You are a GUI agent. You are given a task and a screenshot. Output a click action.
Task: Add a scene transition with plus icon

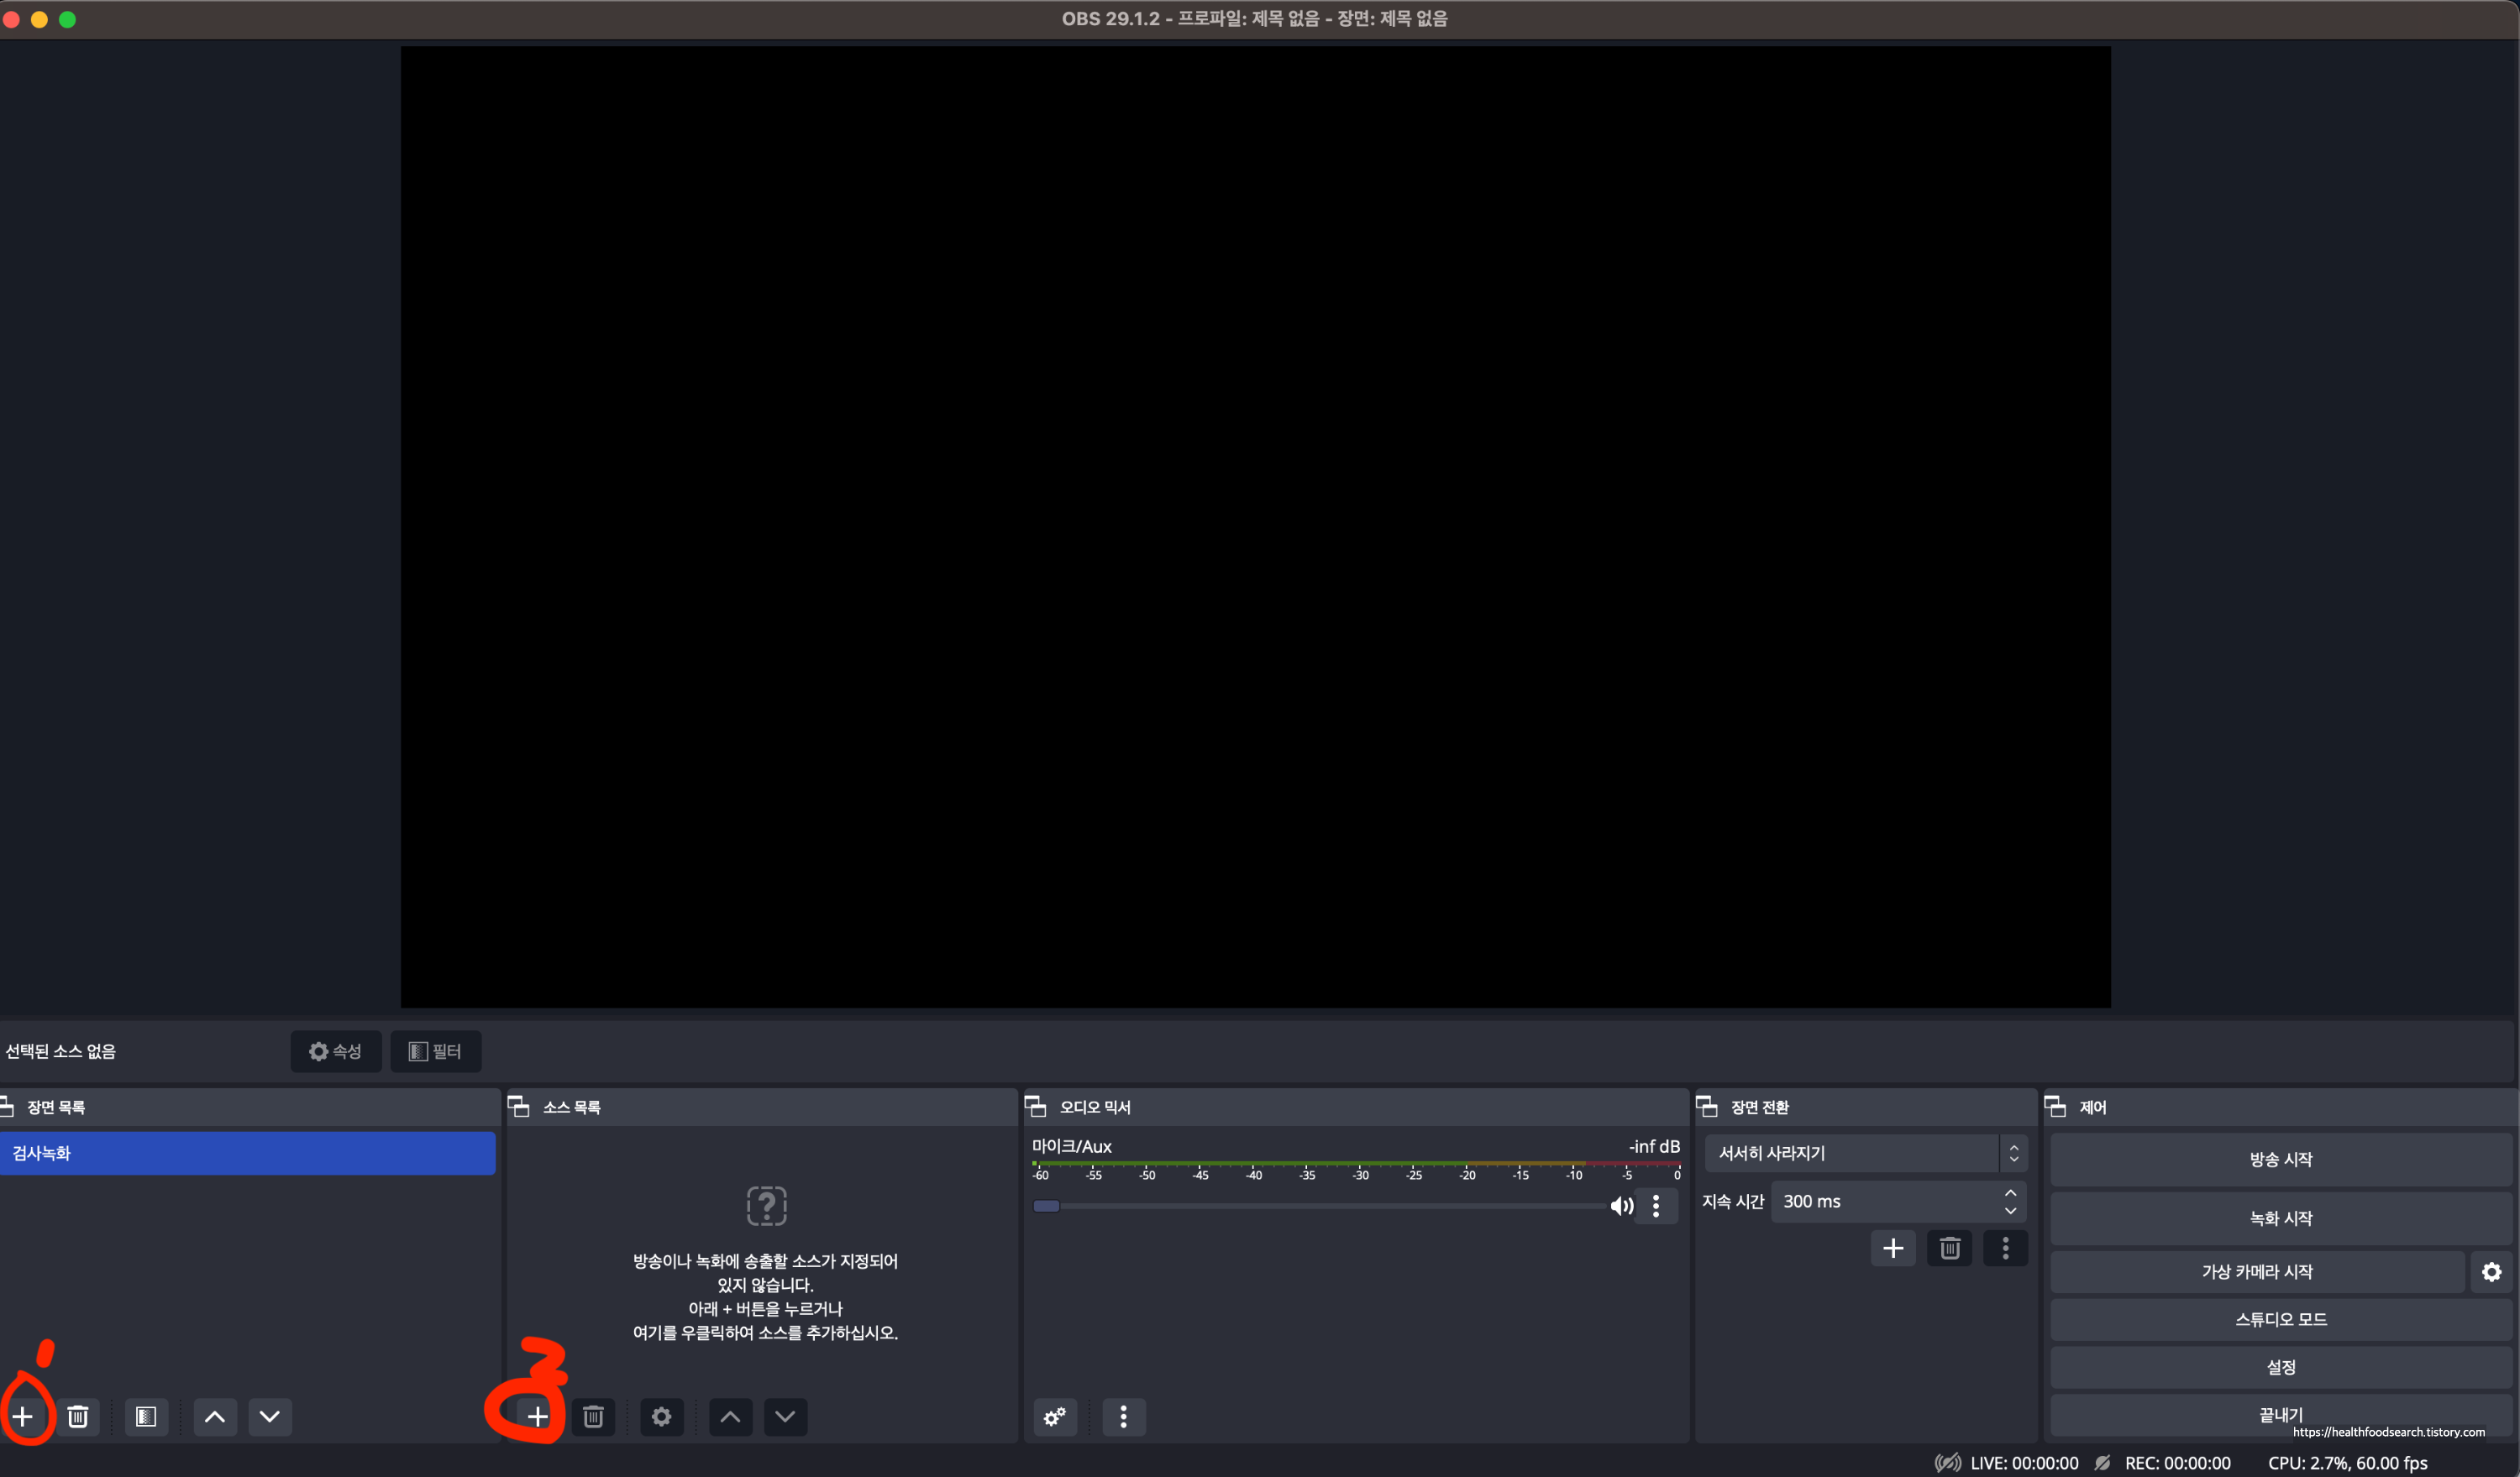(x=1893, y=1248)
